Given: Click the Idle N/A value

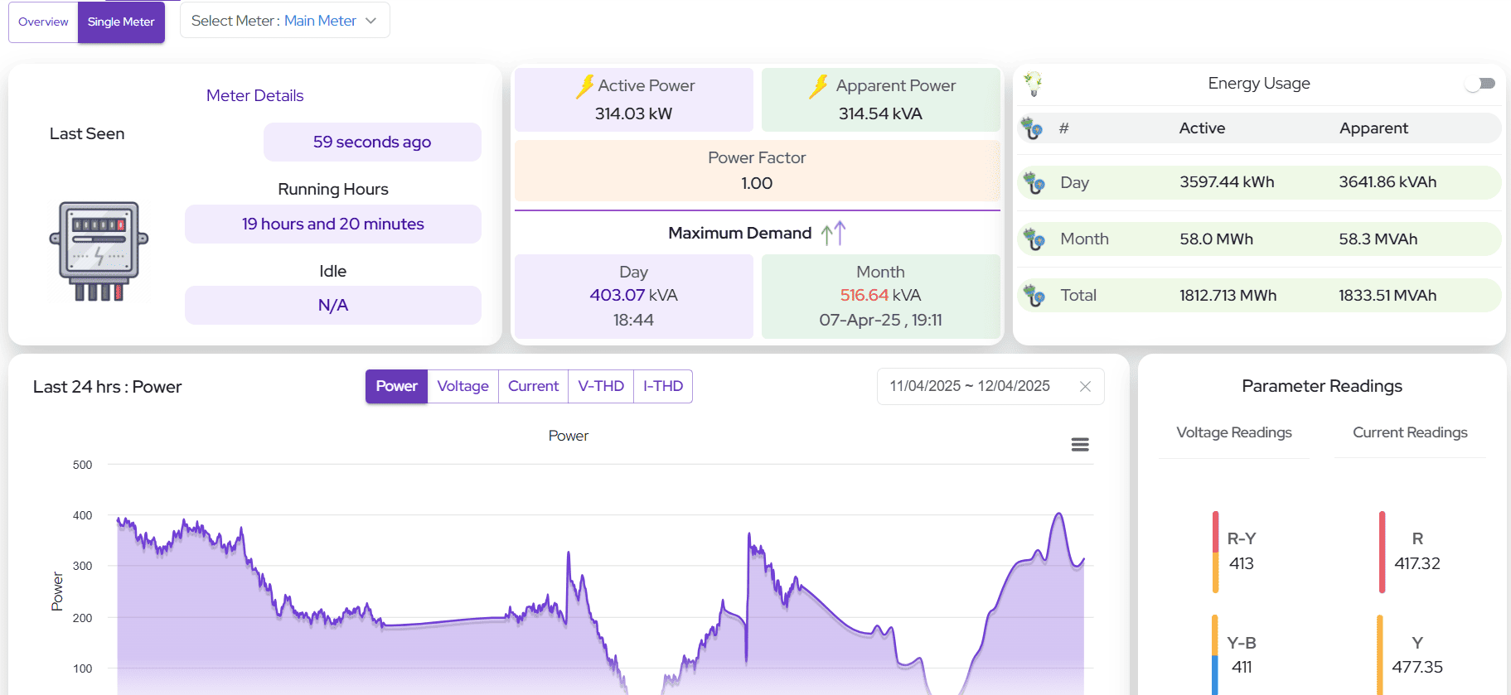Looking at the screenshot, I should point(333,305).
